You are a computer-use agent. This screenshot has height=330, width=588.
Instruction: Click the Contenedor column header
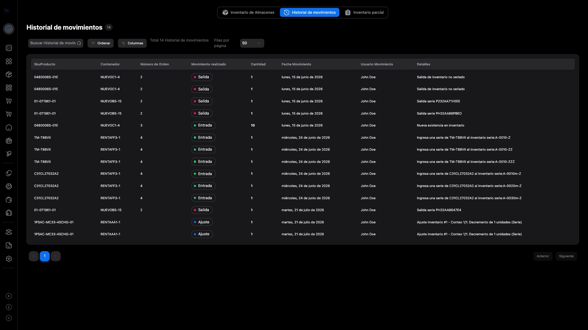pyautogui.click(x=110, y=64)
